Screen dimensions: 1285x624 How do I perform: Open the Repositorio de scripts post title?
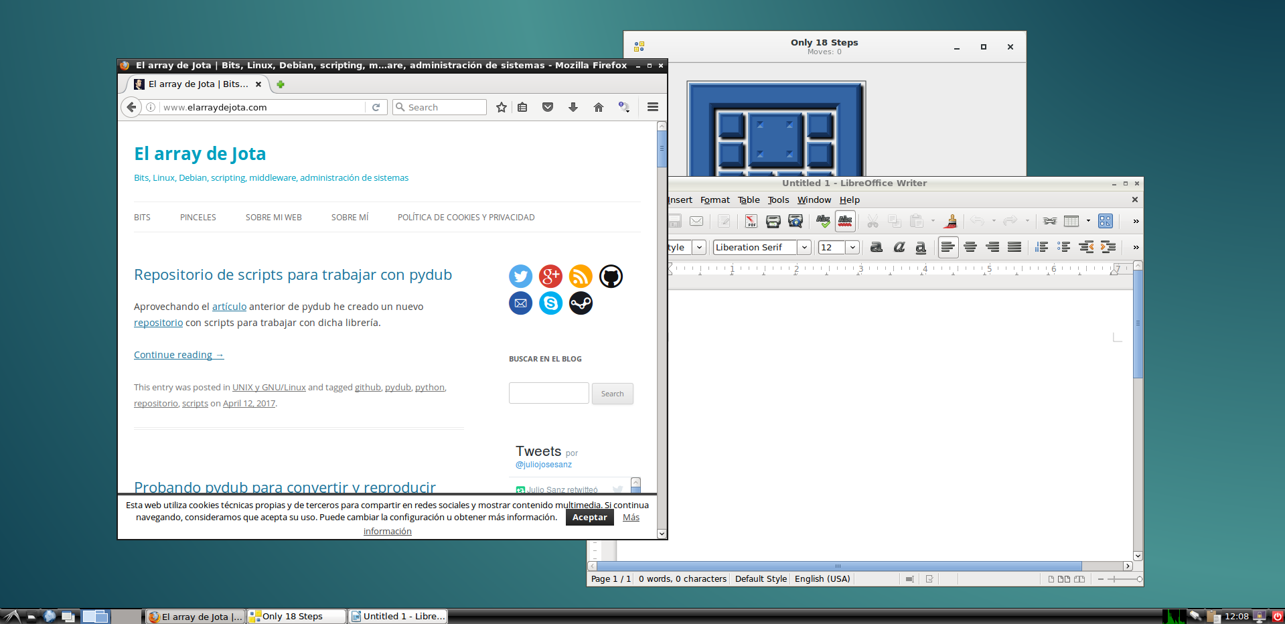click(x=293, y=275)
